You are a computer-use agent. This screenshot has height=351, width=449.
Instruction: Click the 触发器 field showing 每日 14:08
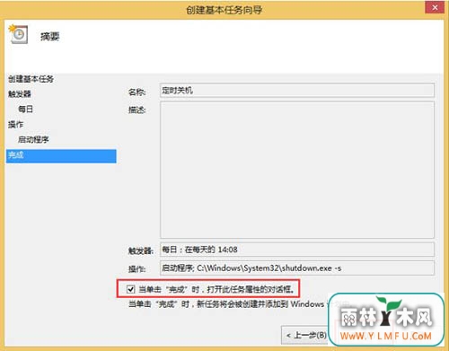(297, 250)
